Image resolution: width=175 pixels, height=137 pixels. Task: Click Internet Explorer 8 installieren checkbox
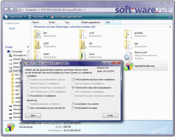73,84
